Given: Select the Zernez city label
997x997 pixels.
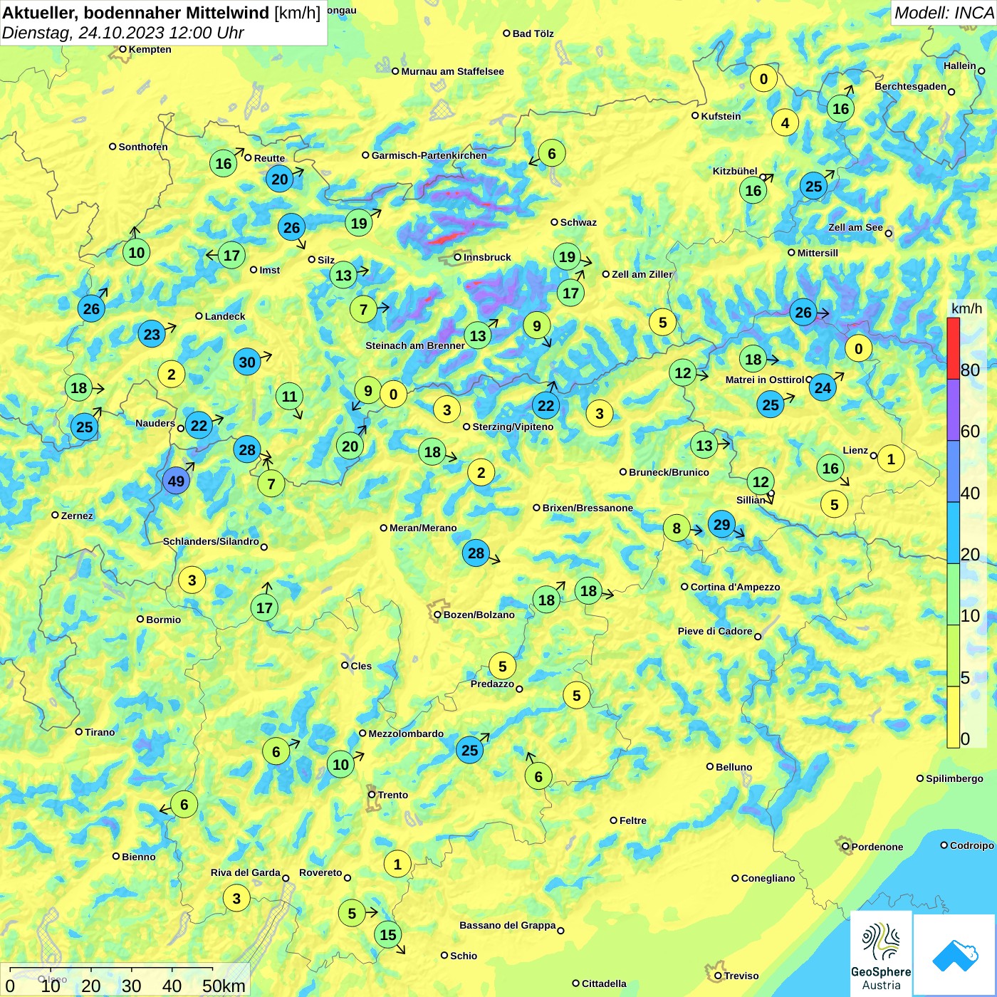Looking at the screenshot, I should tap(77, 516).
